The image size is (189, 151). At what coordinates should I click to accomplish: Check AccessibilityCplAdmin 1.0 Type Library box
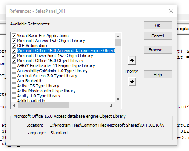pos(14,71)
